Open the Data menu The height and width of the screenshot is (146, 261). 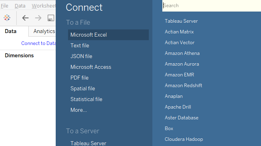[20, 6]
